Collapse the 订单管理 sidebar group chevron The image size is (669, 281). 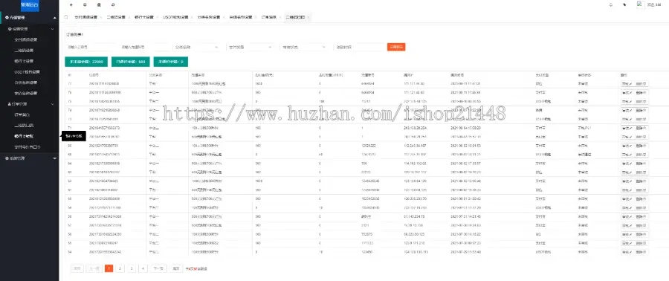(53, 104)
